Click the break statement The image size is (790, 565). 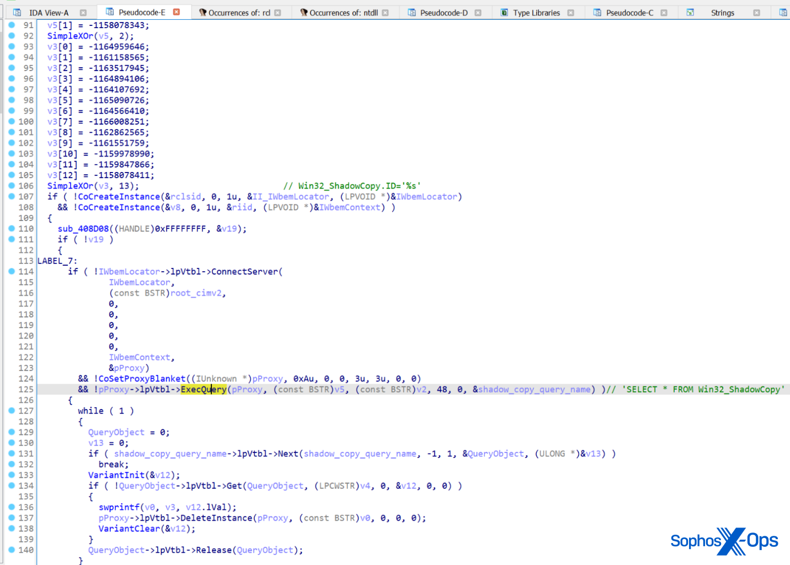pos(114,465)
